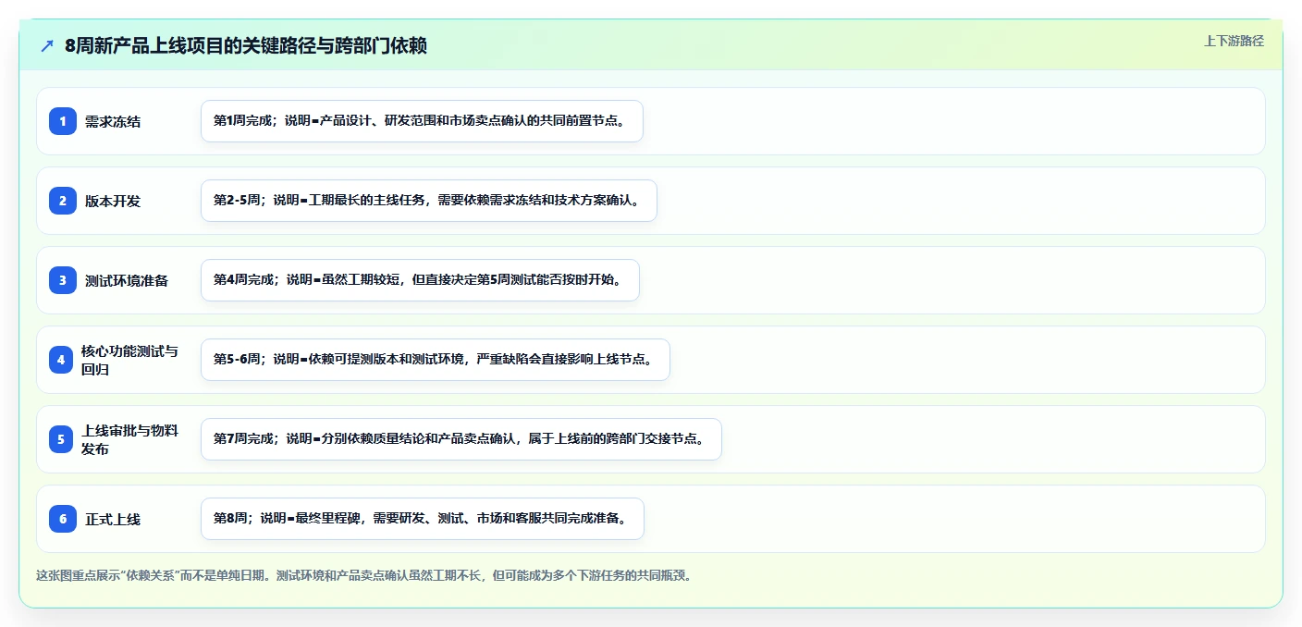Image resolution: width=1302 pixels, height=627 pixels.
Task: Select the 需求冻结 step label
Action: pyautogui.click(x=113, y=121)
